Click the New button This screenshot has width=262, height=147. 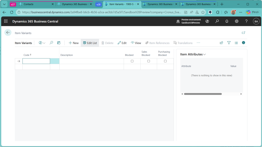[73, 43]
